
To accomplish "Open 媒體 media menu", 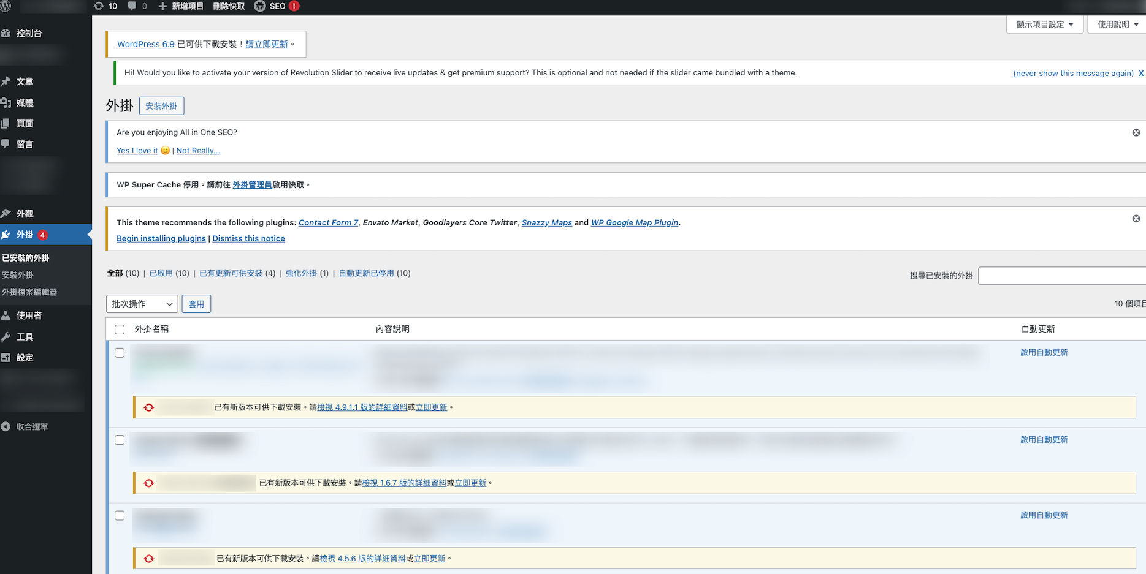I will 25,102.
